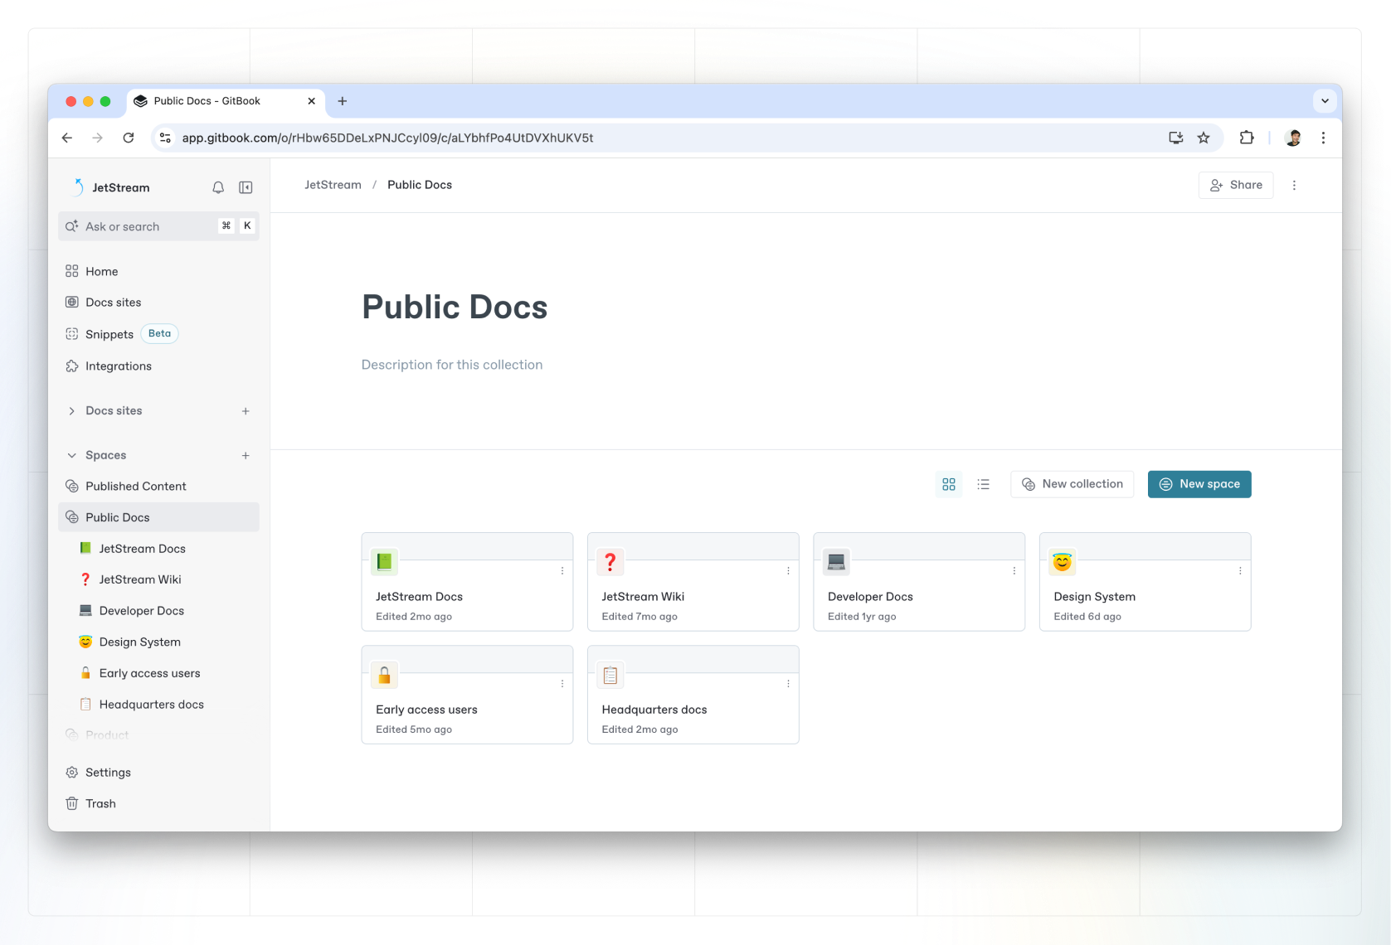
Task: Click the add Docs sites plus icon
Action: [246, 411]
